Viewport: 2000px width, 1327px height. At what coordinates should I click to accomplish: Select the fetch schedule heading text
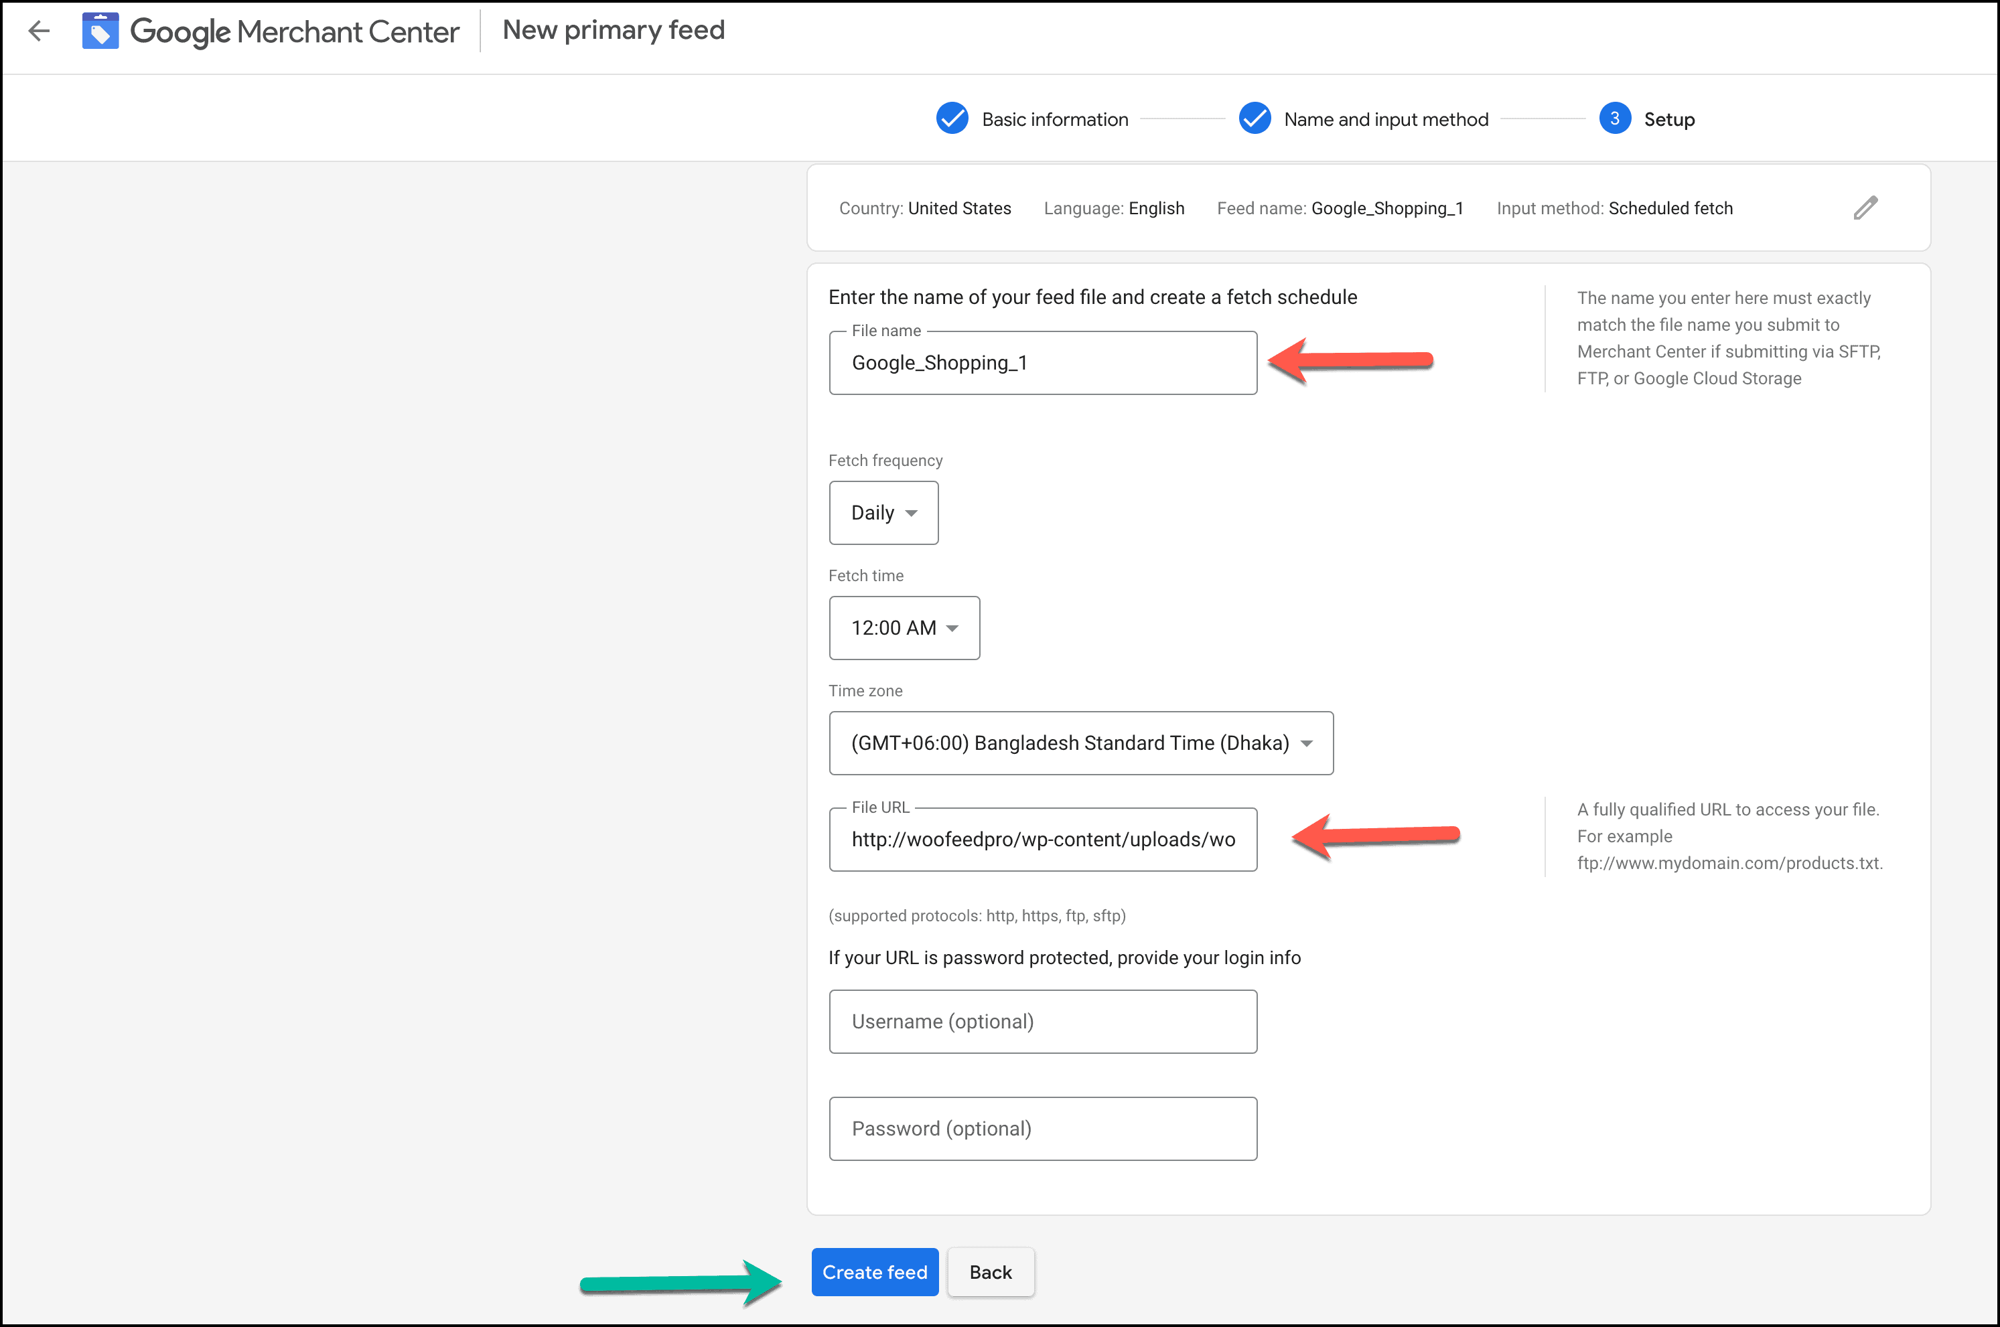coord(1092,297)
